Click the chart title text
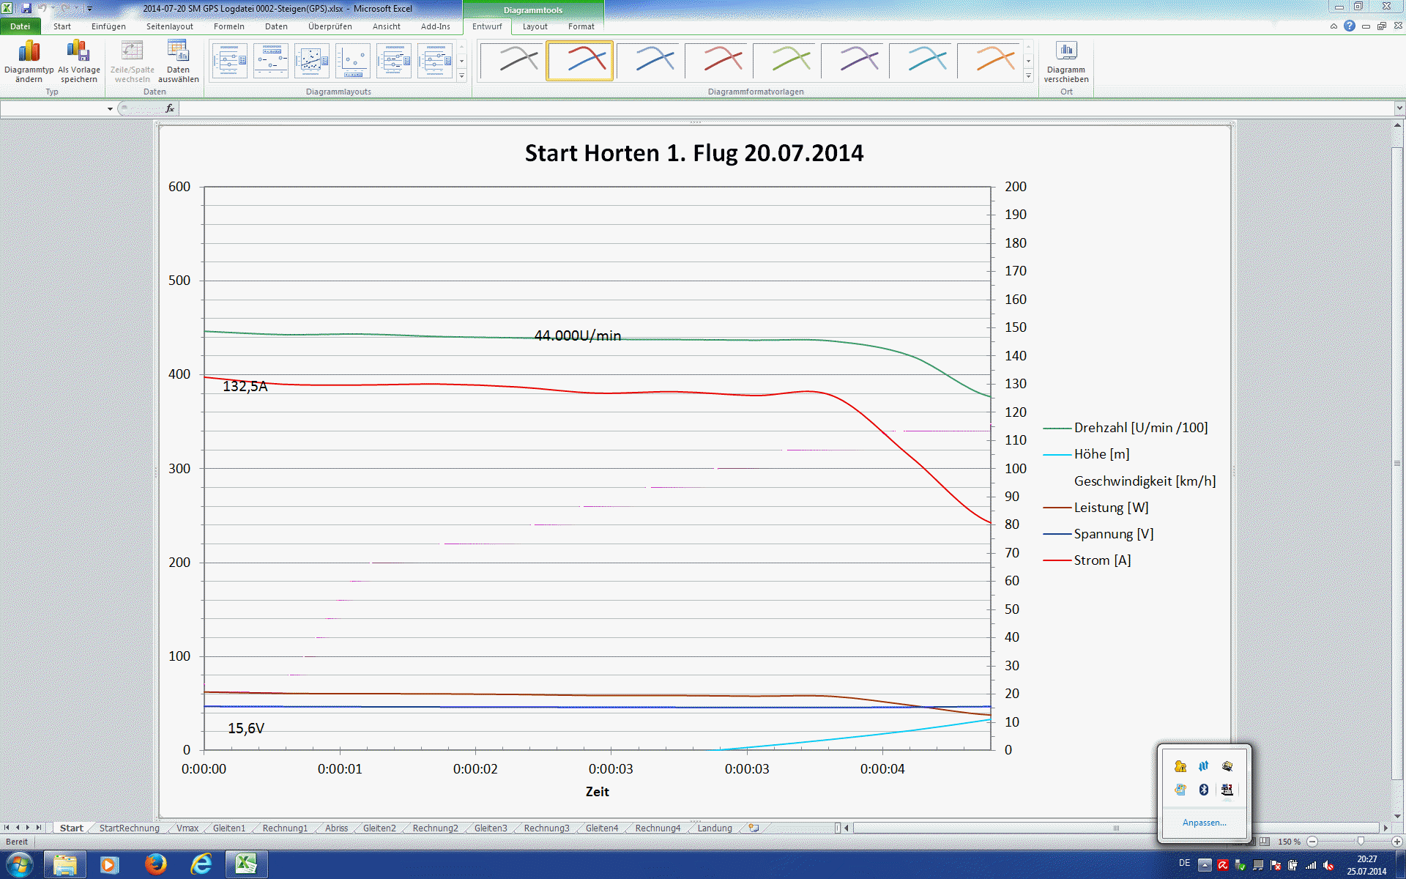Screen dimensions: 1406x879 693,153
